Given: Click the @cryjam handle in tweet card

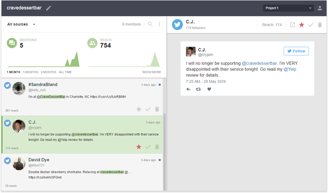Looking at the screenshot, I should [x=206, y=54].
